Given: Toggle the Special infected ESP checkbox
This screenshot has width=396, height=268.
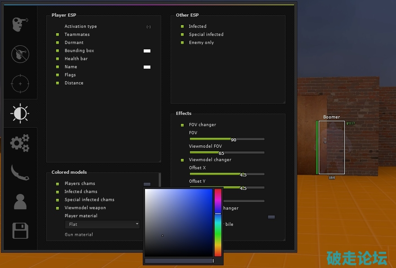Looking at the screenshot, I should [182, 35].
